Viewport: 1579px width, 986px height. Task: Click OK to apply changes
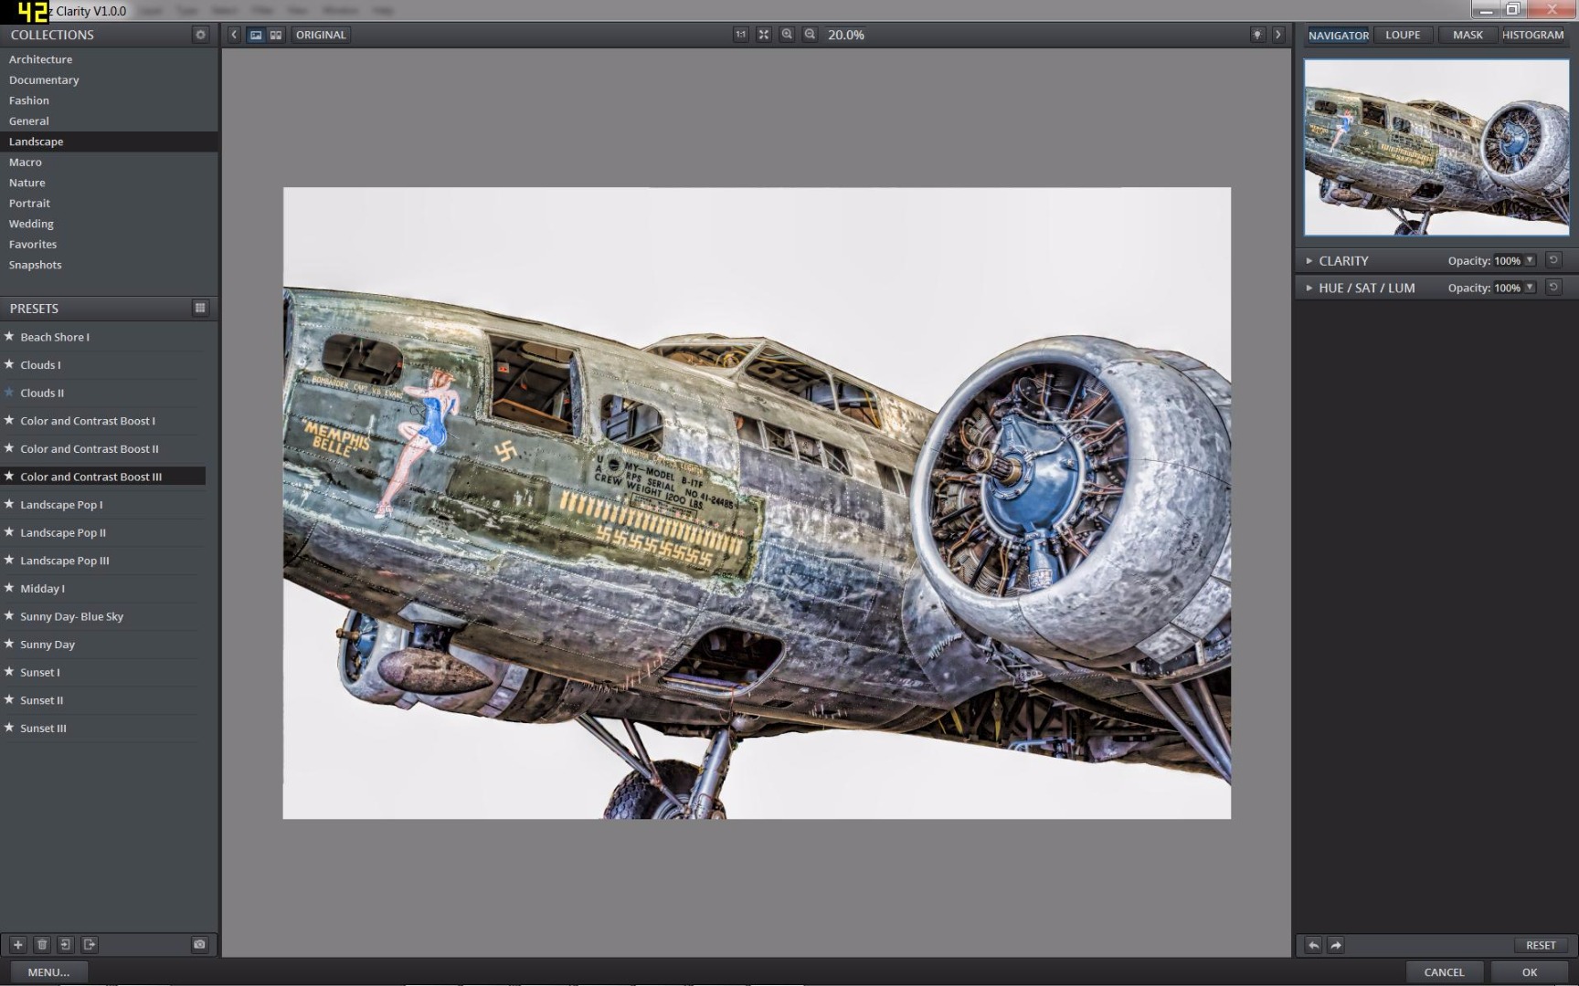click(1529, 972)
